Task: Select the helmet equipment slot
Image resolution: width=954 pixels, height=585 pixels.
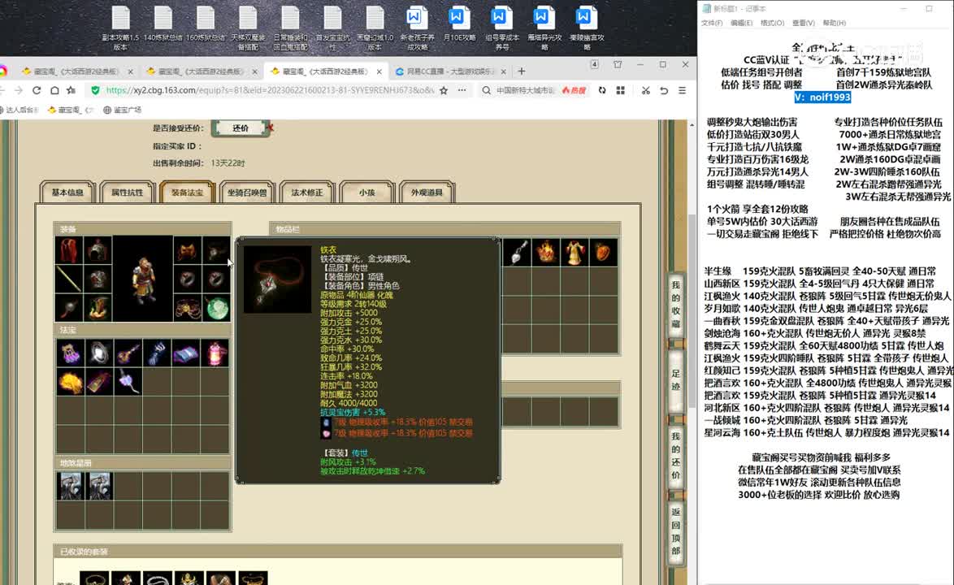Action: (98, 250)
